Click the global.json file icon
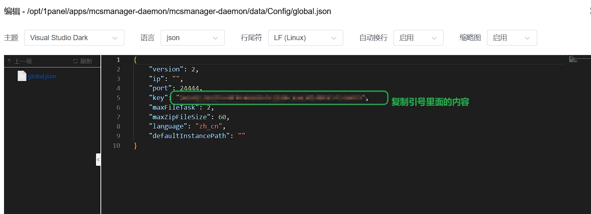Screen dimensions: 591x214 pyautogui.click(x=22, y=76)
